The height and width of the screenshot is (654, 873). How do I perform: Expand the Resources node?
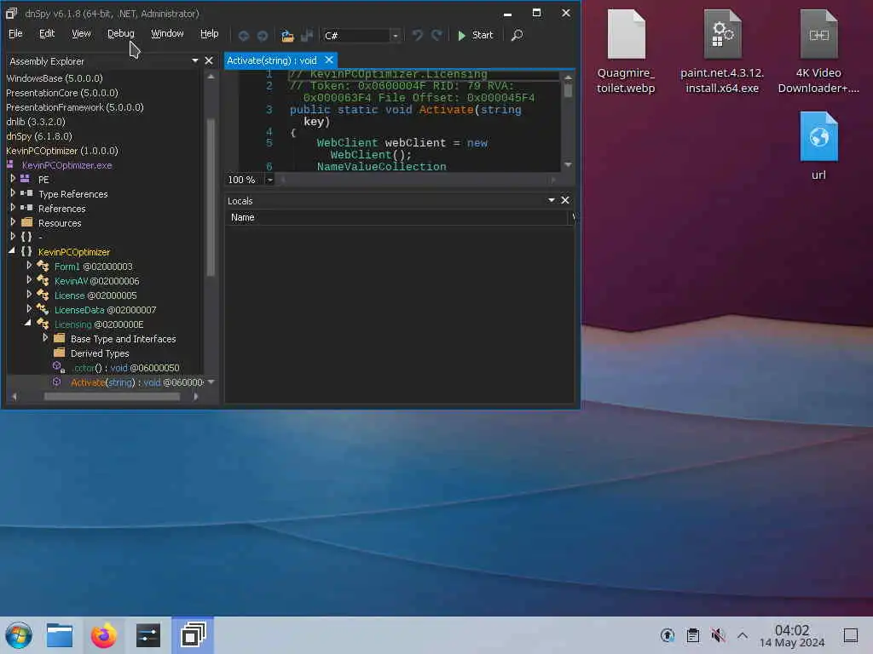pyautogui.click(x=13, y=222)
